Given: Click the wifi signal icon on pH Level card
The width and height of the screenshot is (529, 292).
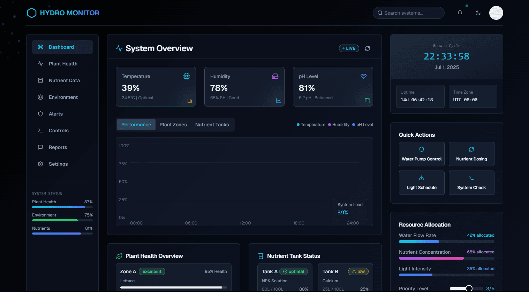Looking at the screenshot, I should coord(364,76).
